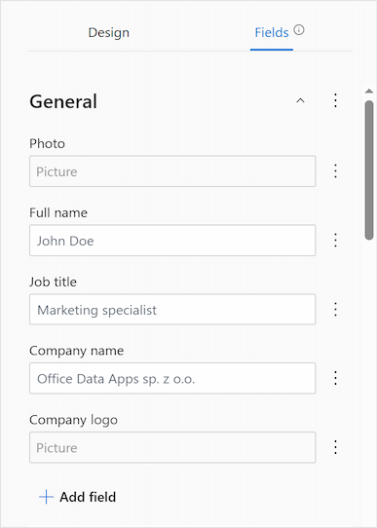Click the Full name label
The image size is (377, 528).
58,212
